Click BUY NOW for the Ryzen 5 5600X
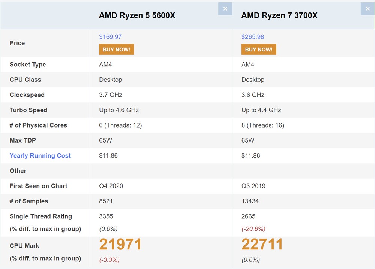This screenshot has width=375, height=269. [116, 49]
